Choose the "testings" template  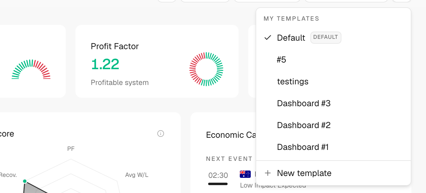click(333, 81)
